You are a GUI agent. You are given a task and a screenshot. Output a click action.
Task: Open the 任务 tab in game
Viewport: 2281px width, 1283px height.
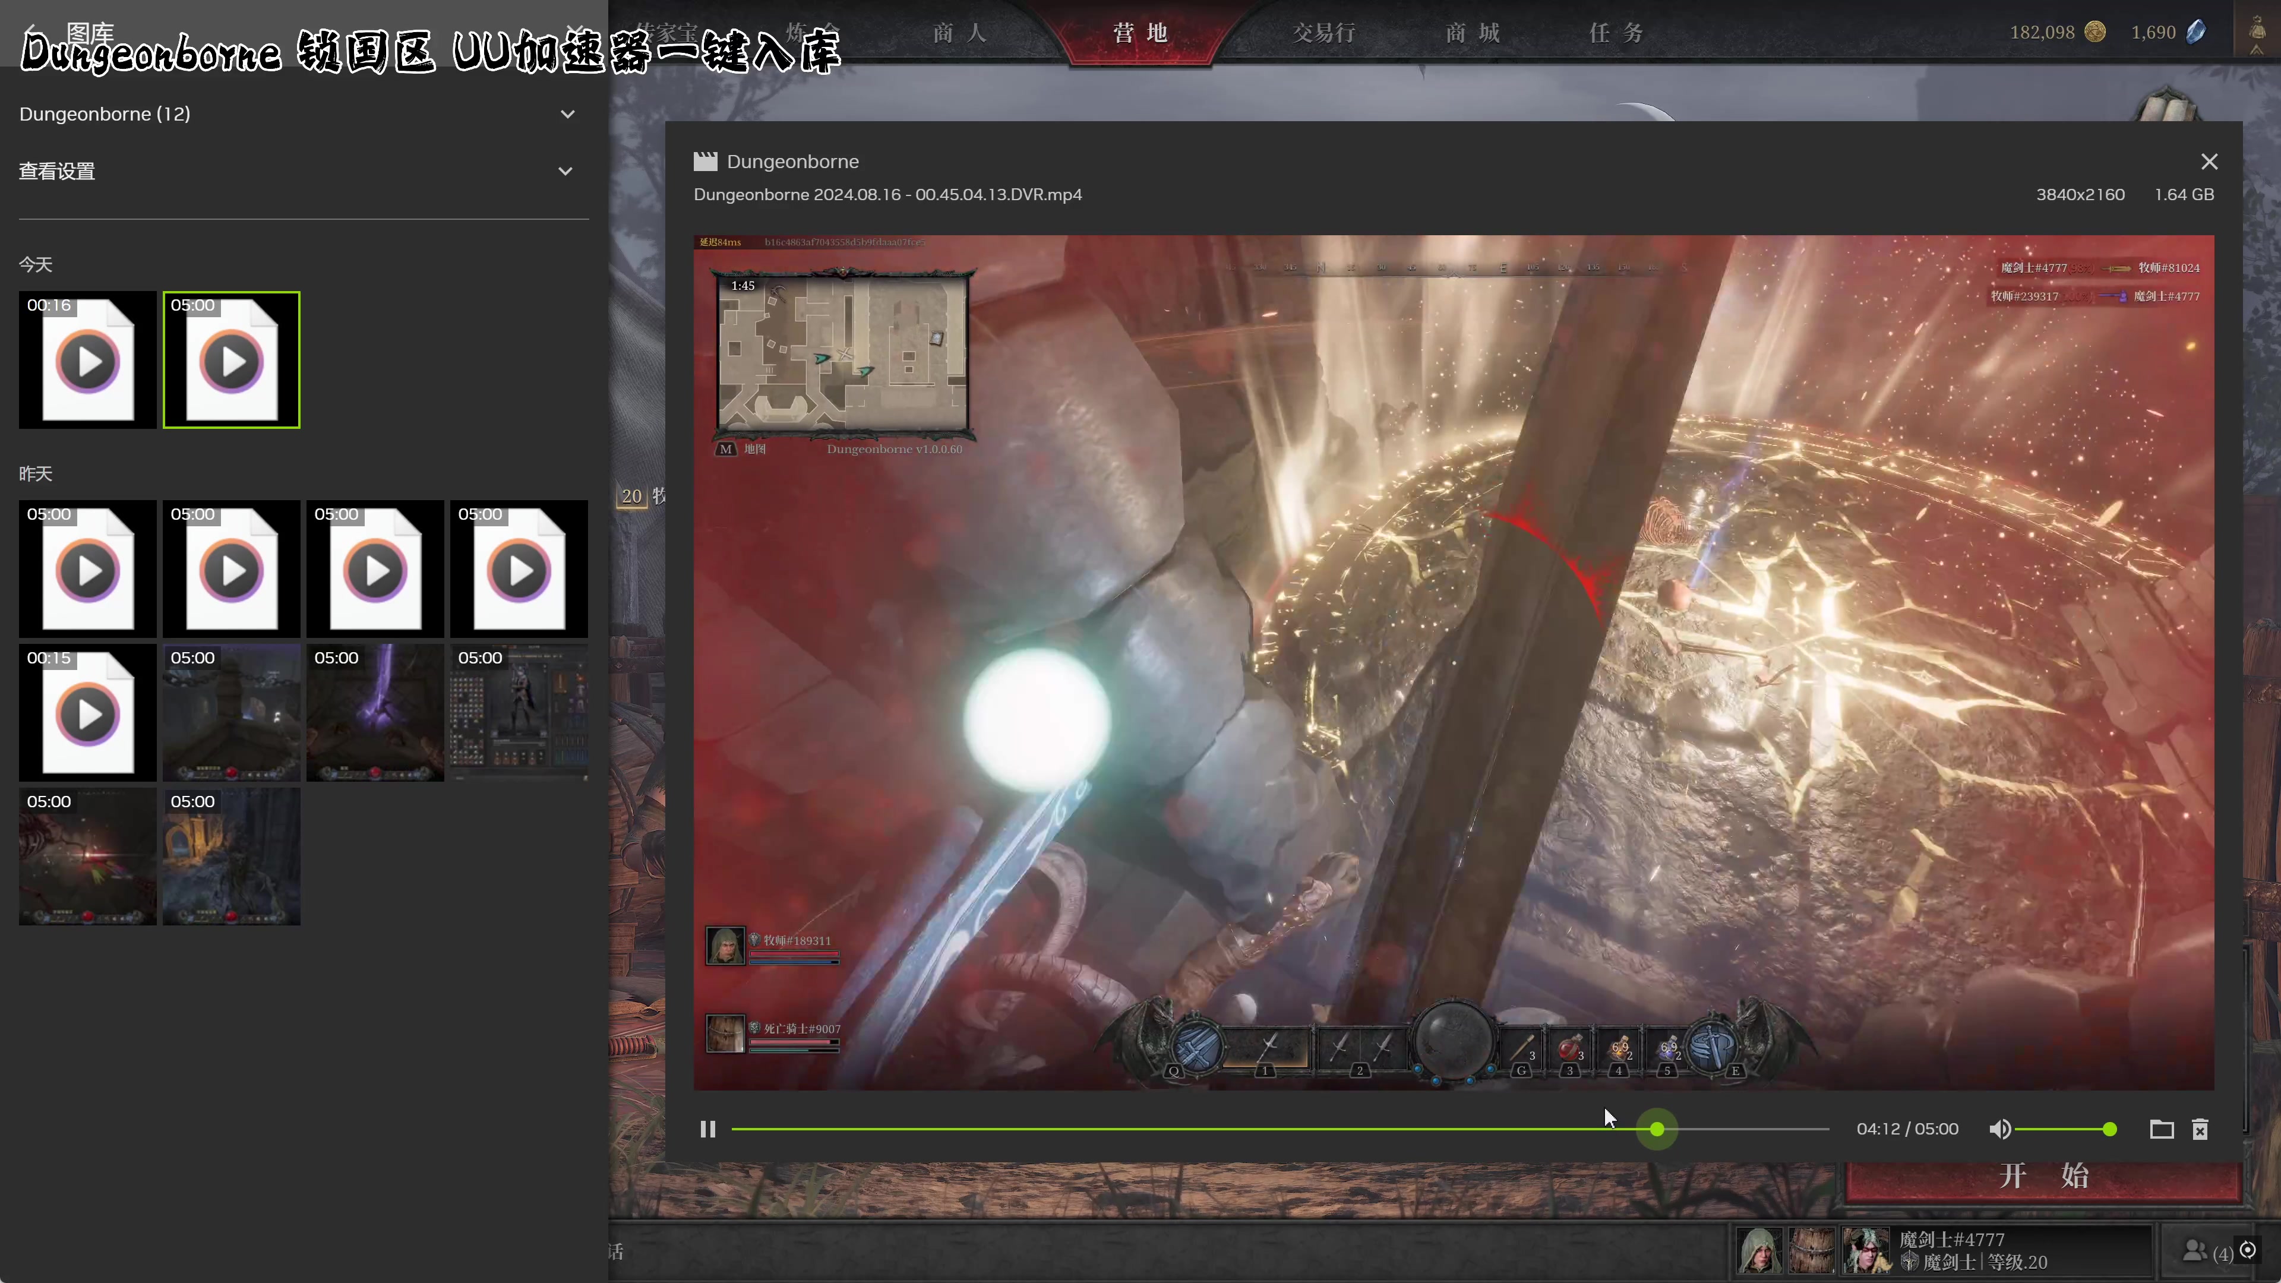click(1616, 33)
